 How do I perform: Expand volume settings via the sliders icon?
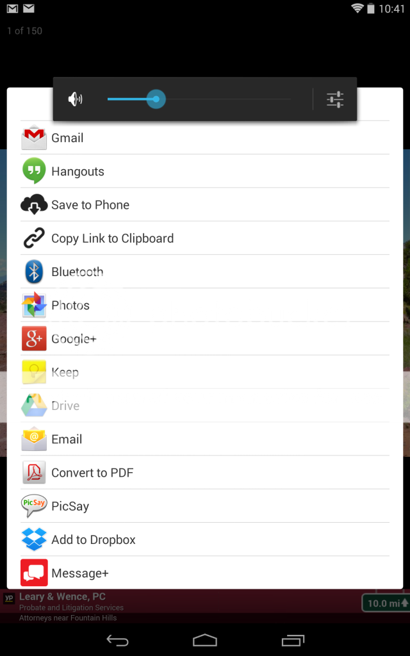[335, 99]
